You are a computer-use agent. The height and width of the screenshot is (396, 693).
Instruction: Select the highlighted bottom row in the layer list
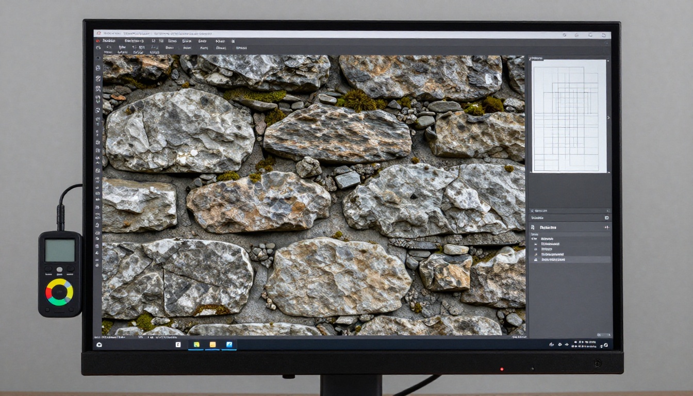pos(570,259)
